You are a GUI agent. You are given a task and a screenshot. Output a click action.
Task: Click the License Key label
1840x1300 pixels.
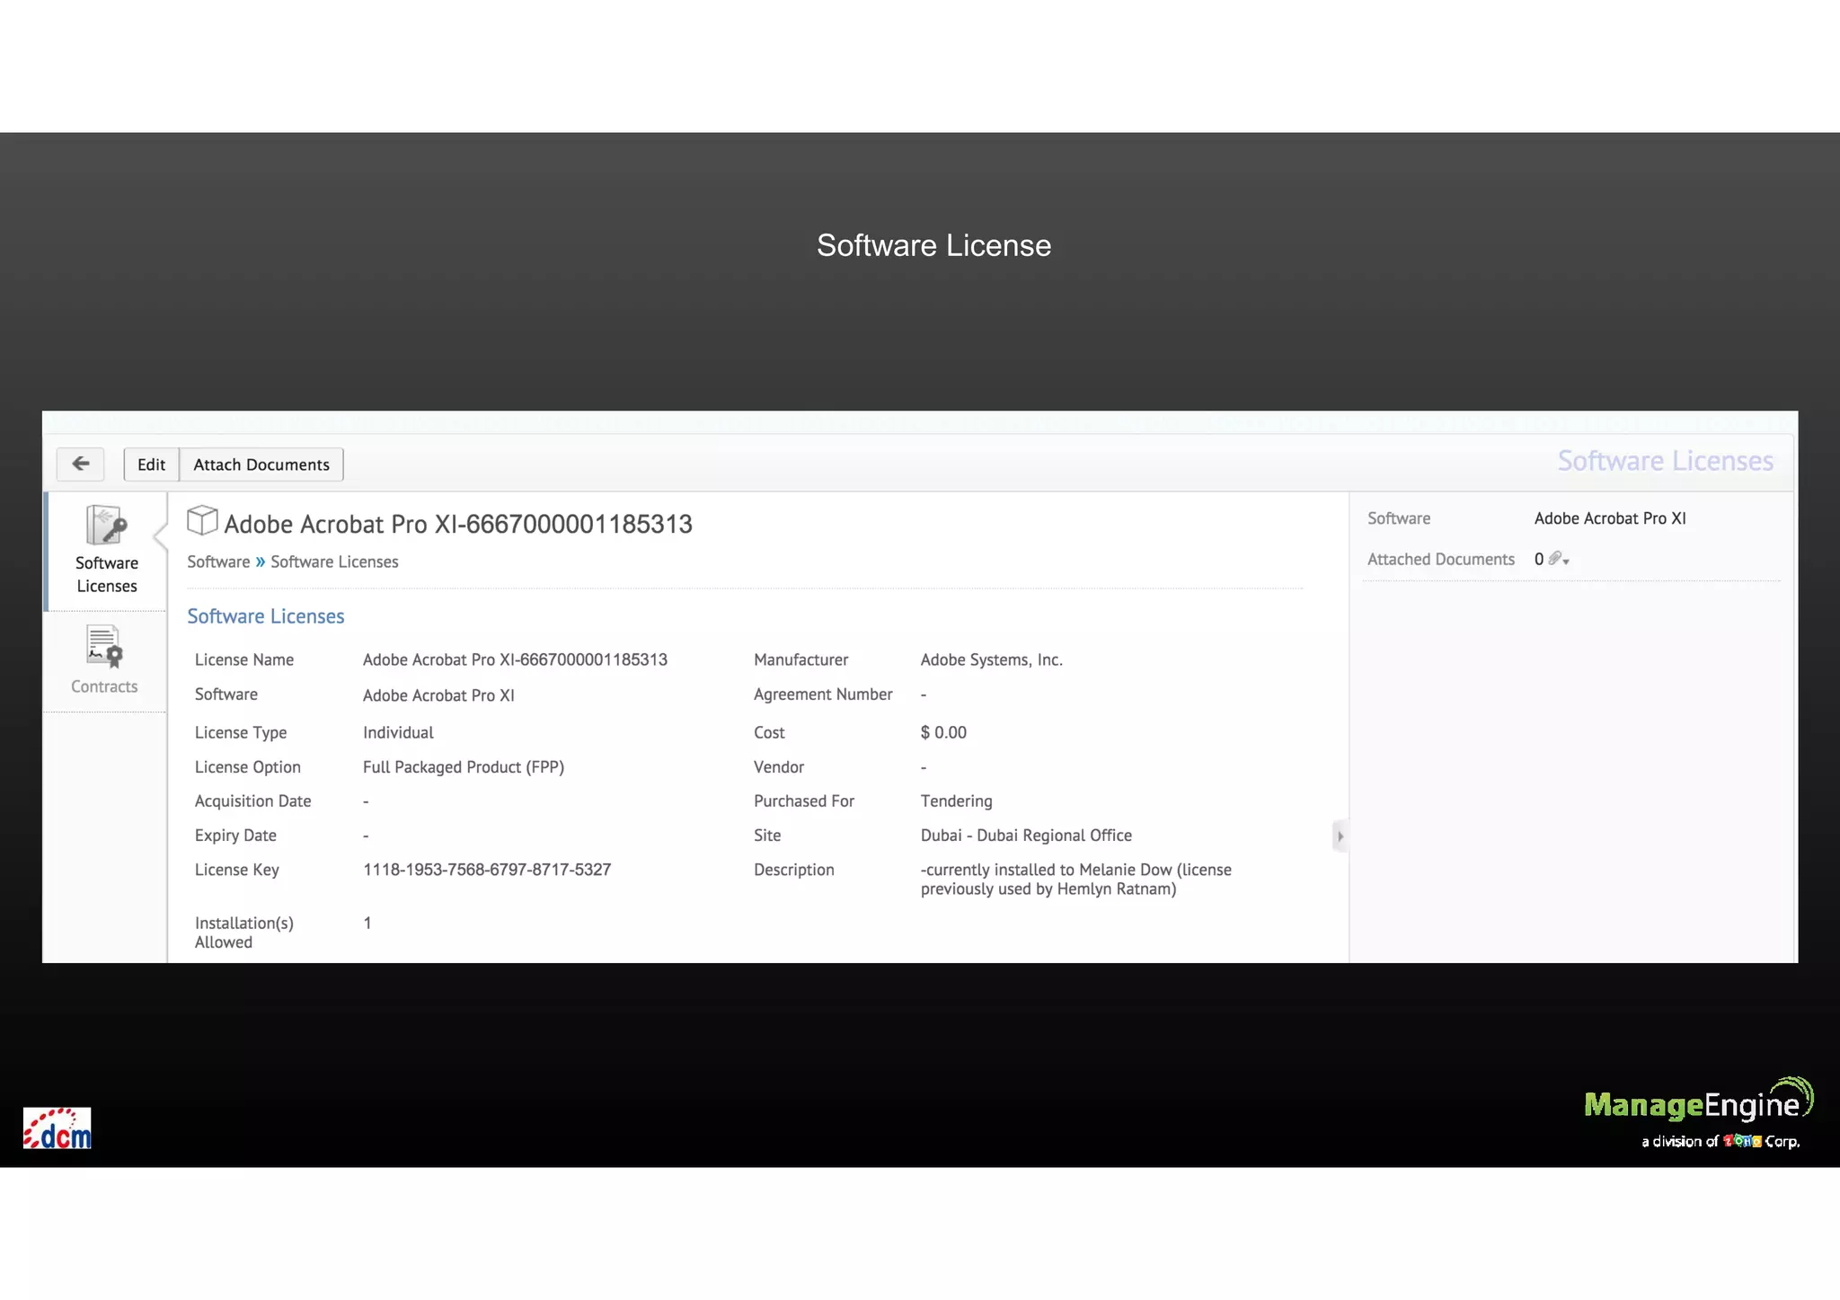click(237, 870)
